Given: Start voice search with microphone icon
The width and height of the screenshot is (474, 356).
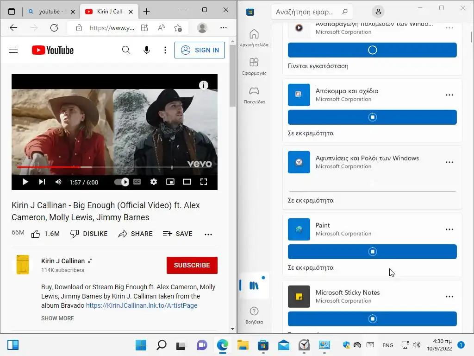Looking at the screenshot, I should 147,50.
